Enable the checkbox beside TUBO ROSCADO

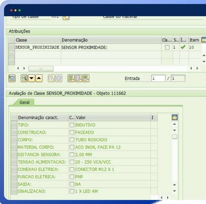click(72, 140)
